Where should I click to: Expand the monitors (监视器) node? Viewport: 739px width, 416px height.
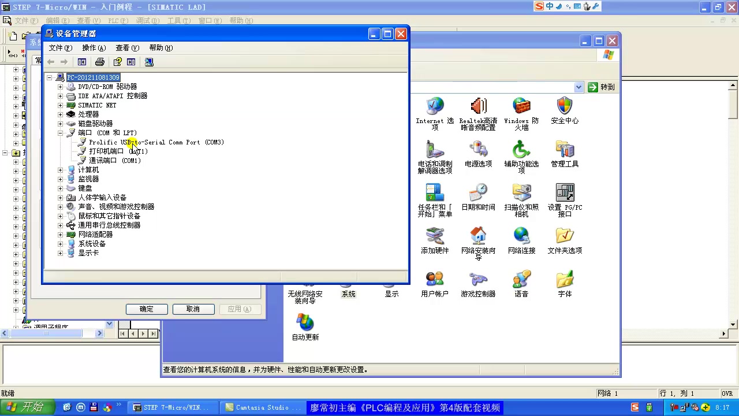(61, 179)
